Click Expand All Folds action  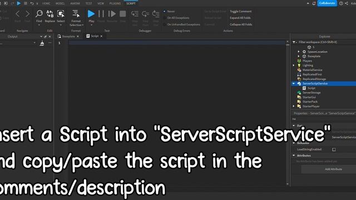point(240,18)
